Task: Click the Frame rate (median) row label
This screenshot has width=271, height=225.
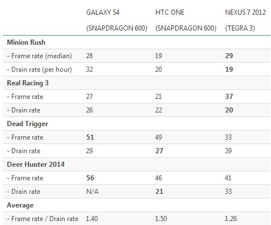Action: (40, 56)
